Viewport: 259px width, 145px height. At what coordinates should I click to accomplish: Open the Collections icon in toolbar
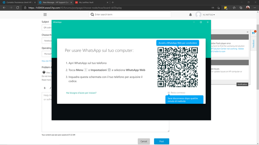(x=241, y=8)
